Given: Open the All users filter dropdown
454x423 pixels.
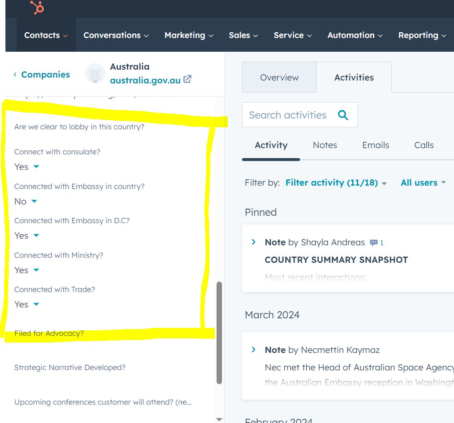Looking at the screenshot, I should pyautogui.click(x=423, y=183).
